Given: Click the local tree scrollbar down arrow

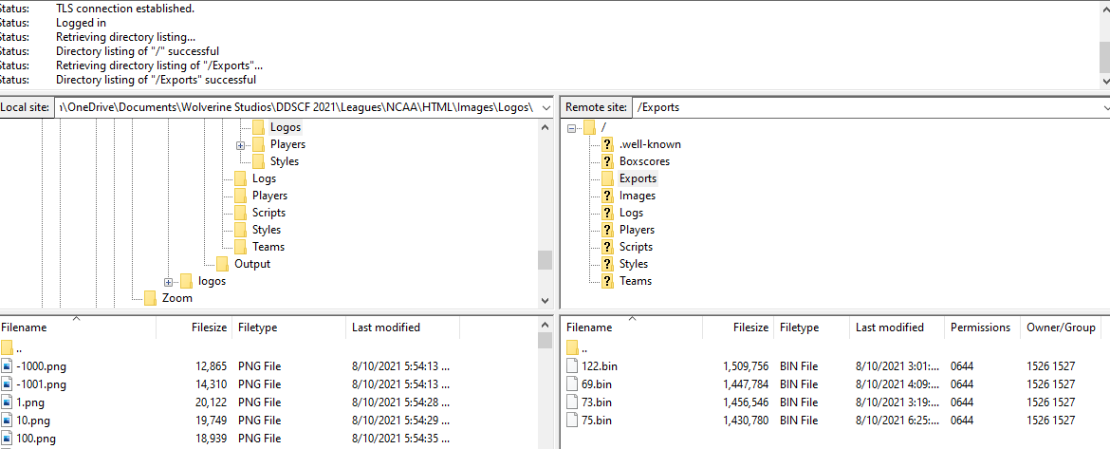Looking at the screenshot, I should (546, 300).
